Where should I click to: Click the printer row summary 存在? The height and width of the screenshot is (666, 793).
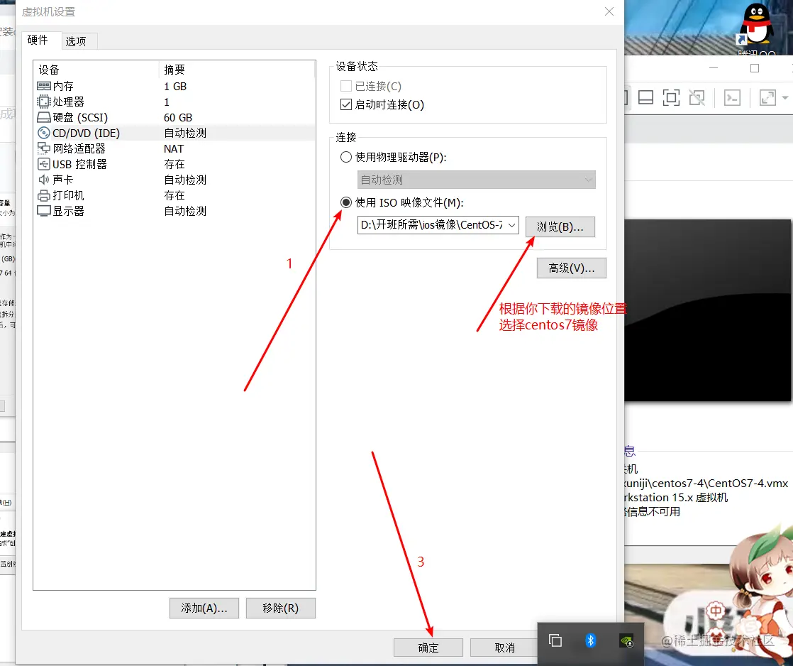tap(174, 195)
